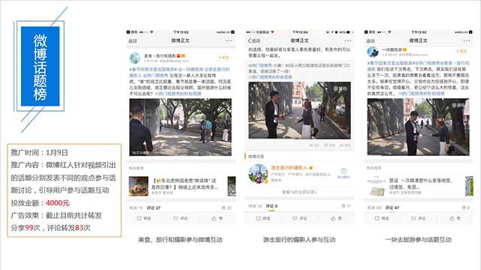The image size is (481, 270).
Task: Open the 游走旅行的摄影人 avatar in 微博问答
Action: [259, 173]
